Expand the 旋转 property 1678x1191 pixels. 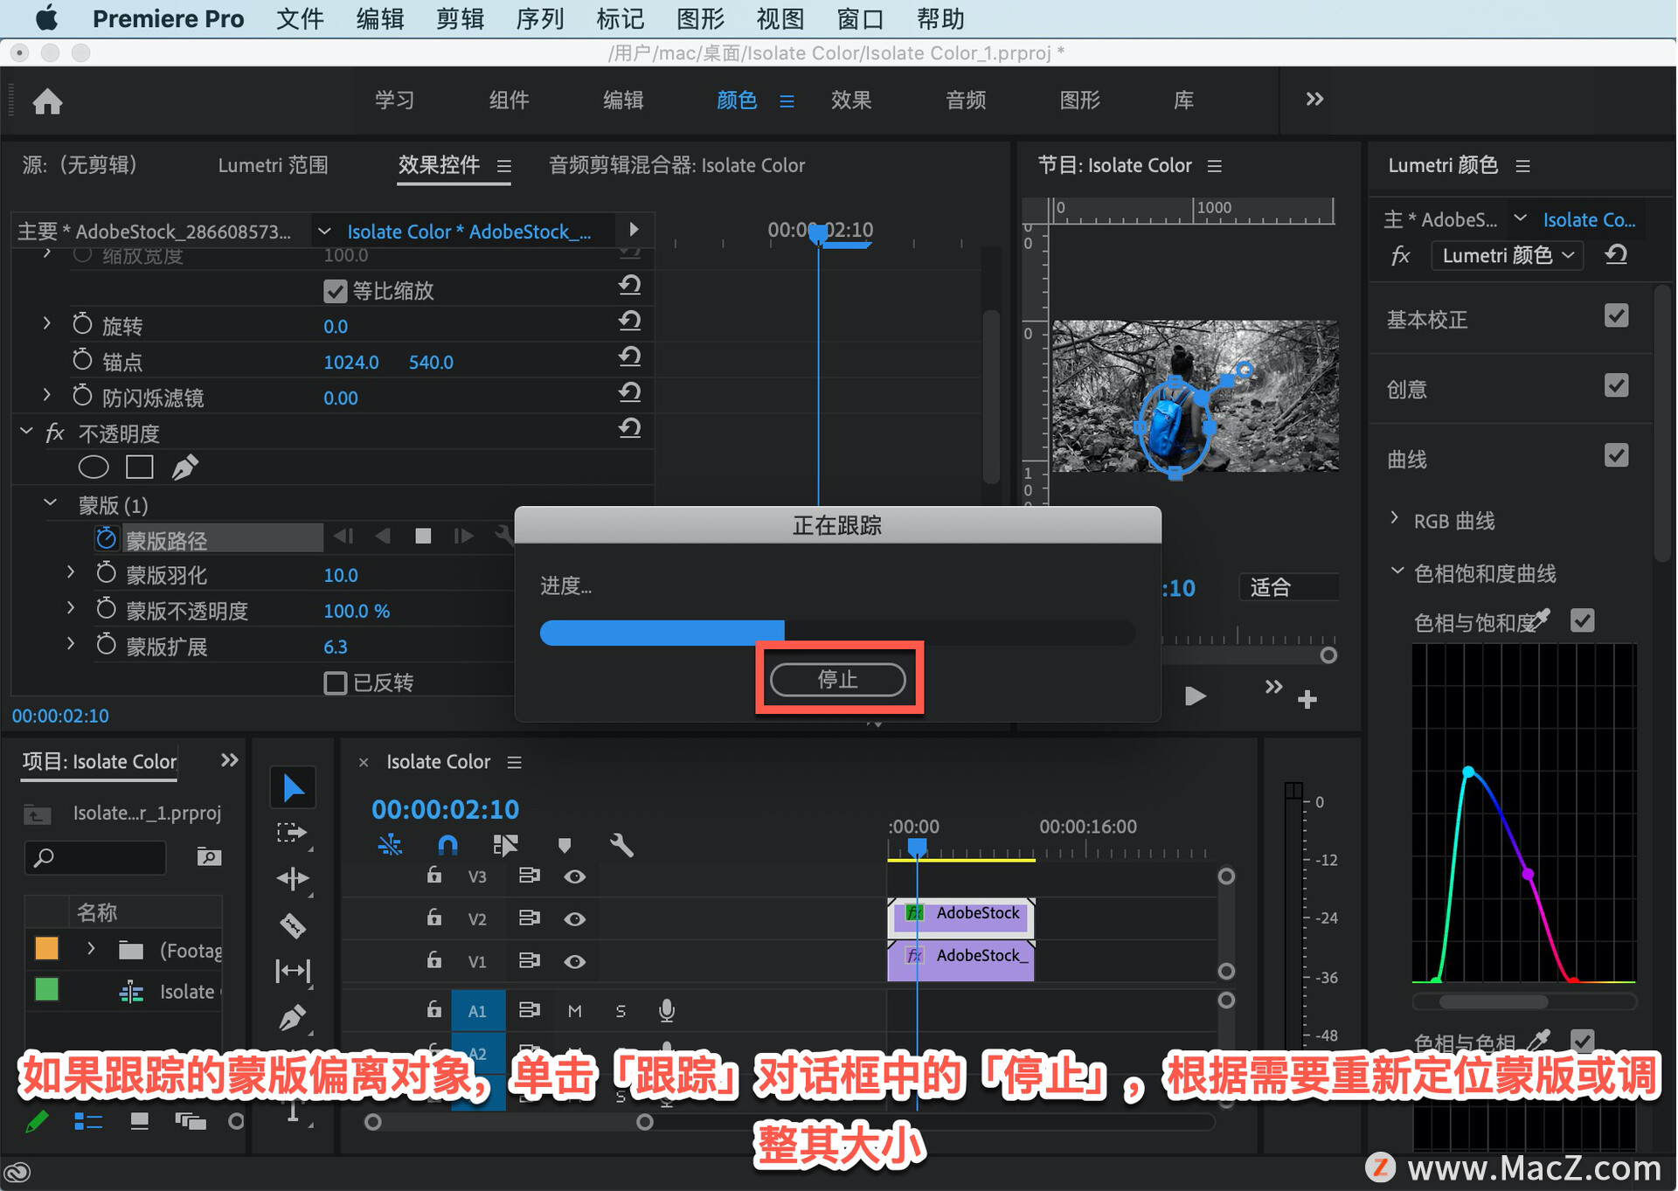coord(47,323)
